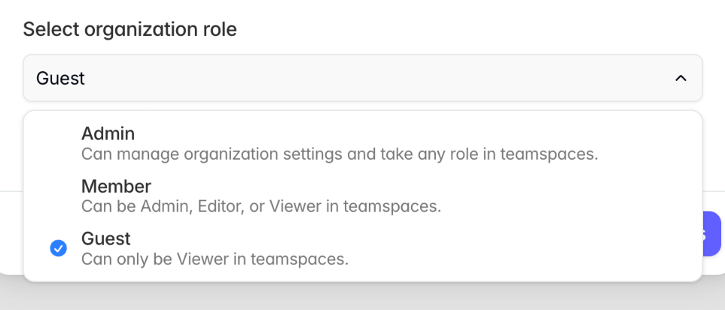Click the 'Guest' value in the combo box

click(x=60, y=78)
